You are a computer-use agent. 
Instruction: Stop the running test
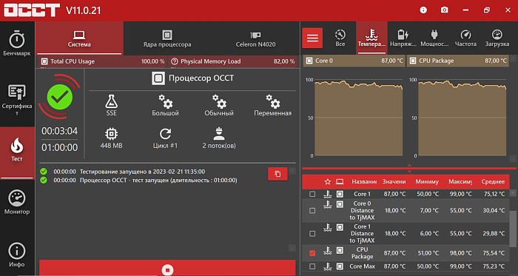167,269
